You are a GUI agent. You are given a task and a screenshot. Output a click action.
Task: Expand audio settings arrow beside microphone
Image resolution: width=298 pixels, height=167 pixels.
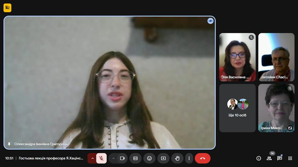[x=92, y=158]
